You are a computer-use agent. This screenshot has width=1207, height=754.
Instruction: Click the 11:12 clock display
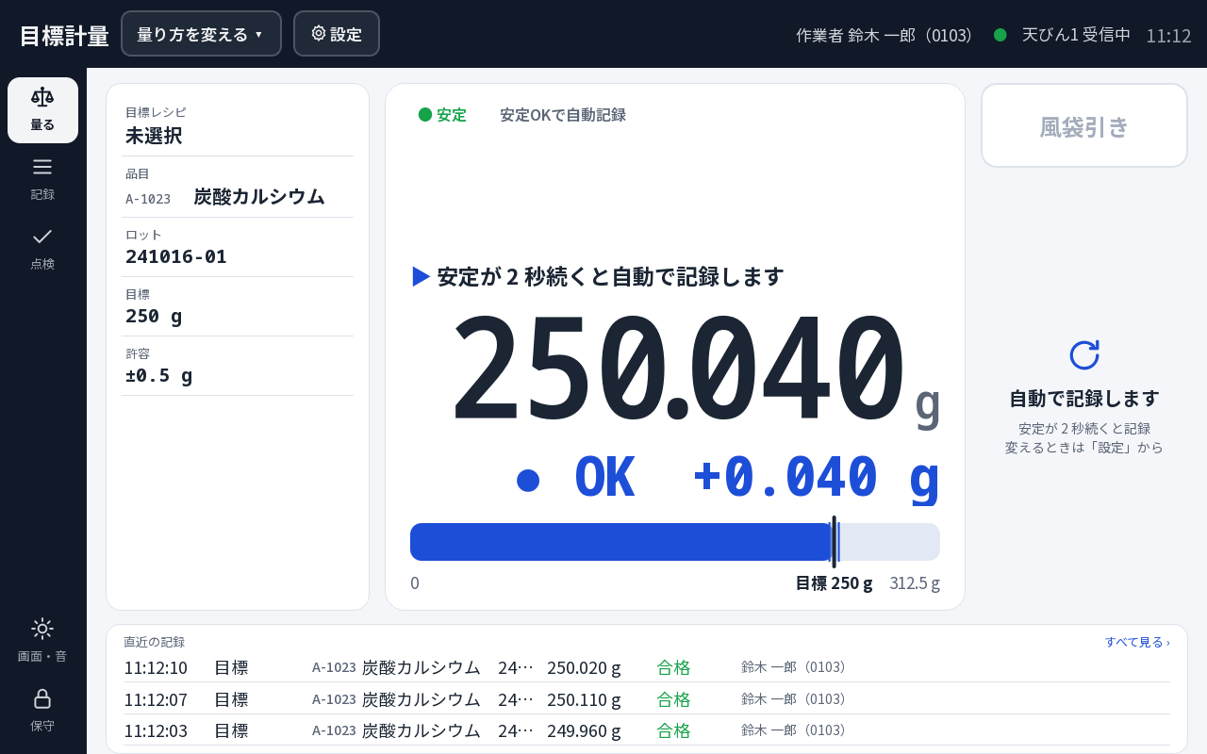(x=1168, y=36)
